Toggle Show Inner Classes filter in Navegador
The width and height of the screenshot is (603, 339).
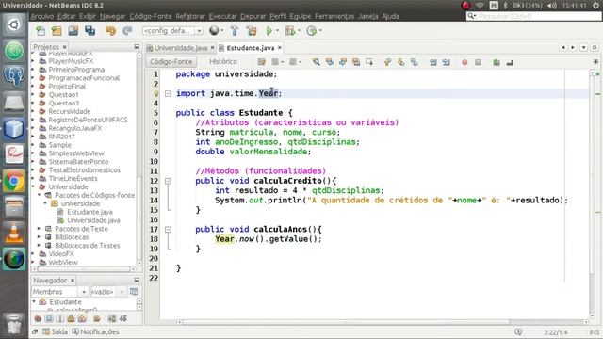(82, 318)
